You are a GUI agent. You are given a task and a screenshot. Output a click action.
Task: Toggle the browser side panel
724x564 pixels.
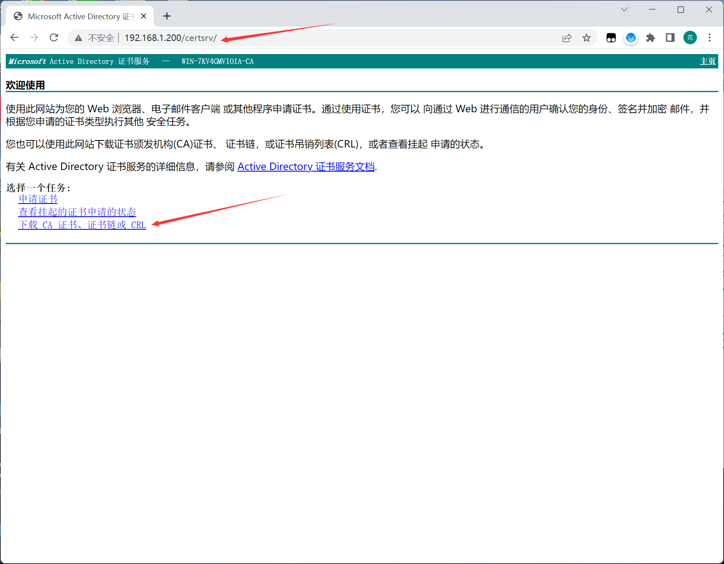click(670, 38)
